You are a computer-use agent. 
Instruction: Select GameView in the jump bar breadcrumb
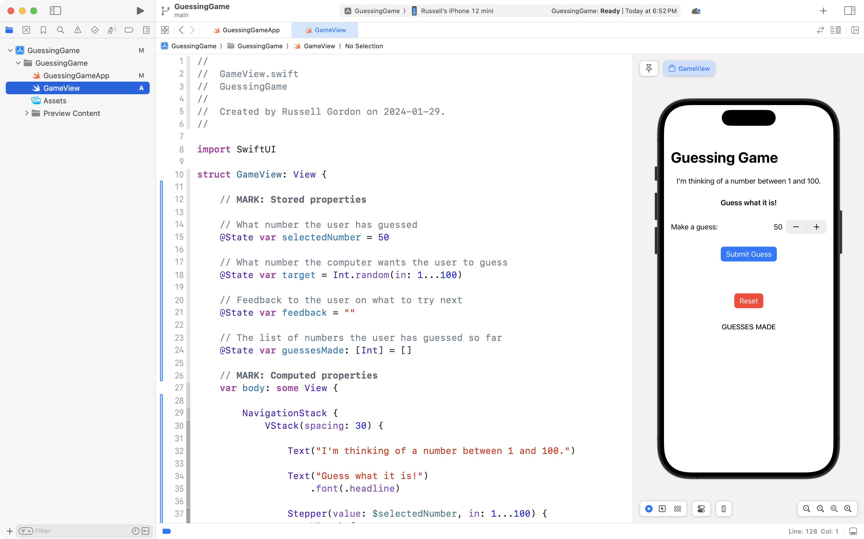click(319, 46)
